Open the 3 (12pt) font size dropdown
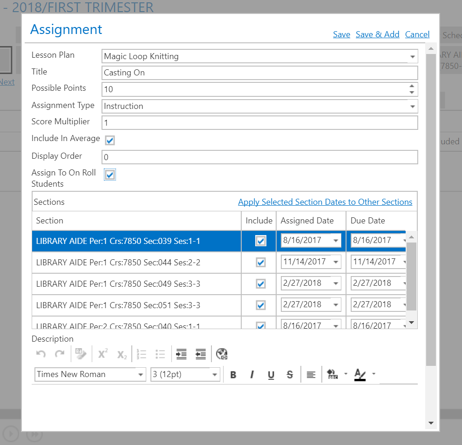This screenshot has height=445, width=462. point(215,375)
